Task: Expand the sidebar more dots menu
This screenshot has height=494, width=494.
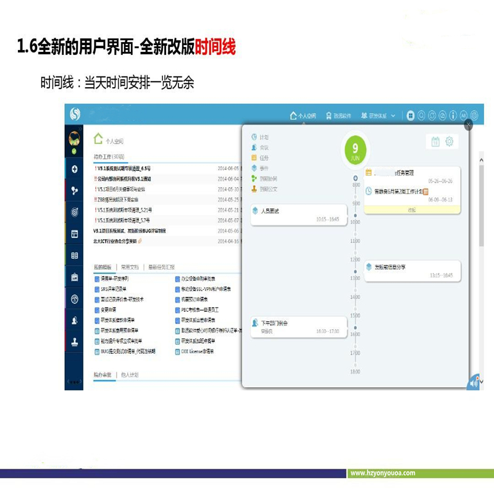Action: (75, 382)
